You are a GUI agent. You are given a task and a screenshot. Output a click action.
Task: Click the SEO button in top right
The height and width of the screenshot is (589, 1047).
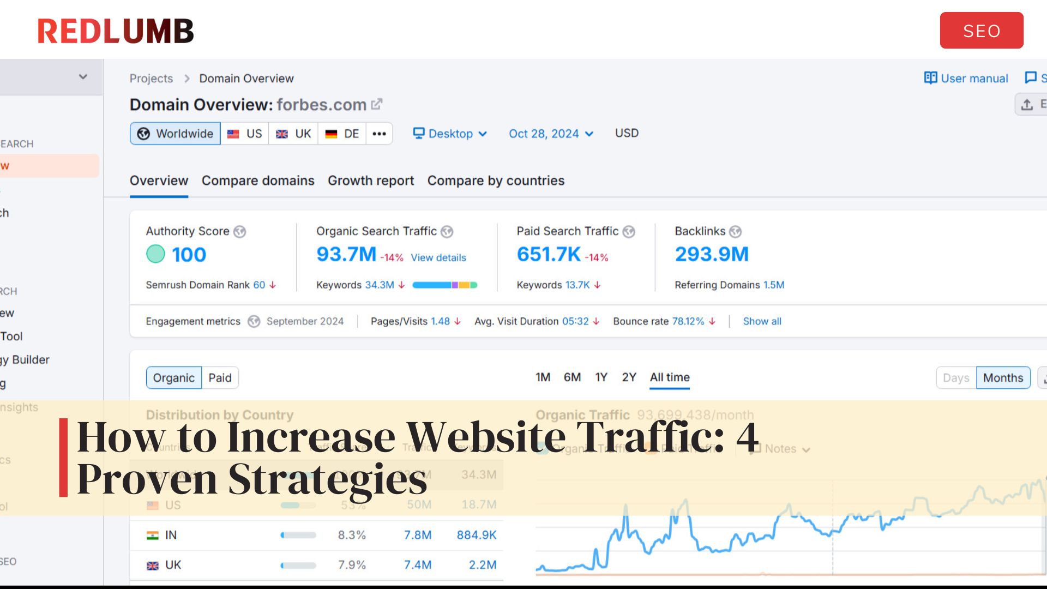click(982, 30)
